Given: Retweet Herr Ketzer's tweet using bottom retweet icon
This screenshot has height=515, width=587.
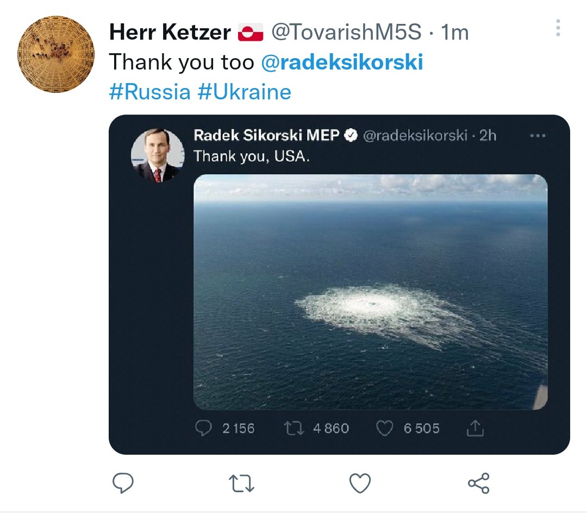Looking at the screenshot, I should (241, 482).
